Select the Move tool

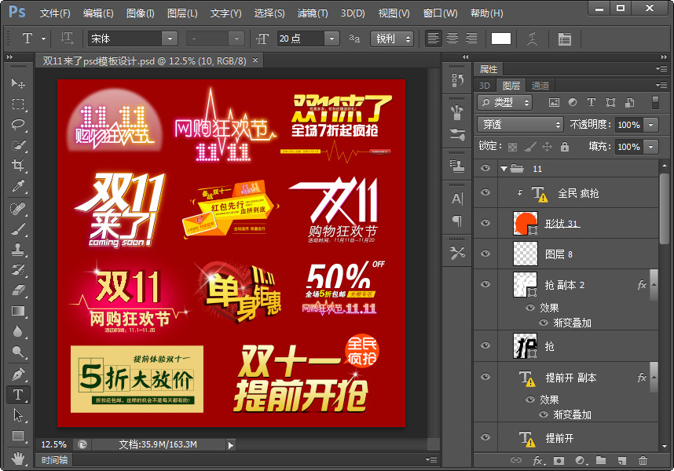[x=18, y=83]
